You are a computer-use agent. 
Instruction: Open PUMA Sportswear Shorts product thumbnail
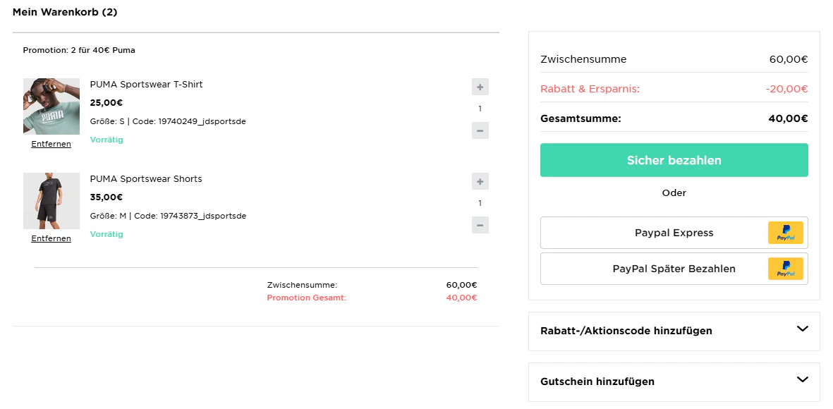click(51, 201)
